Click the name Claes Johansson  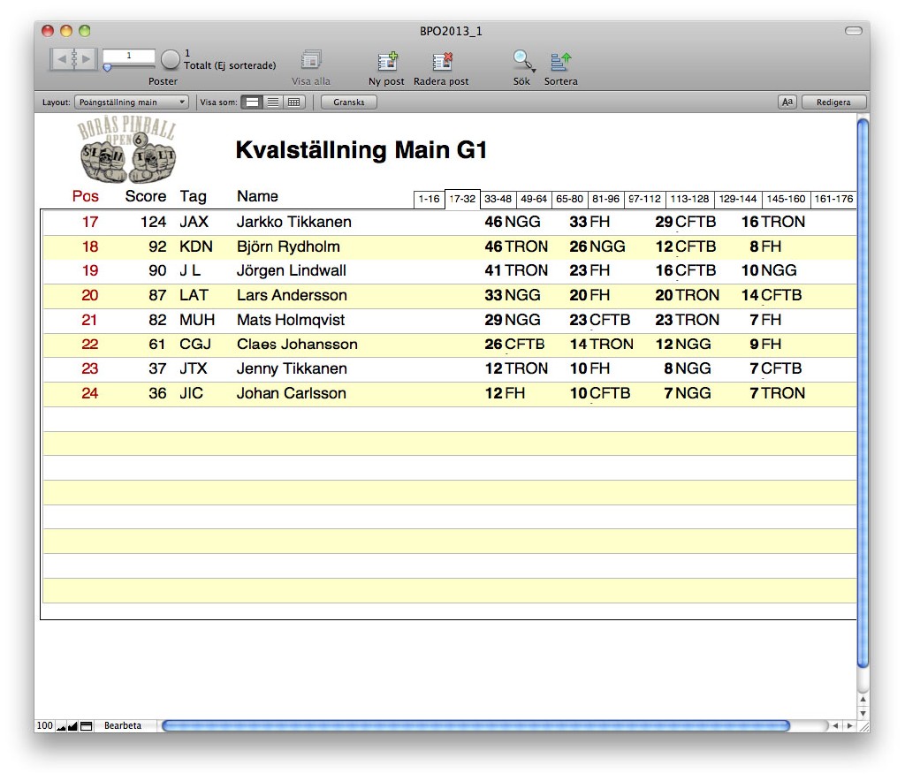coord(297,345)
